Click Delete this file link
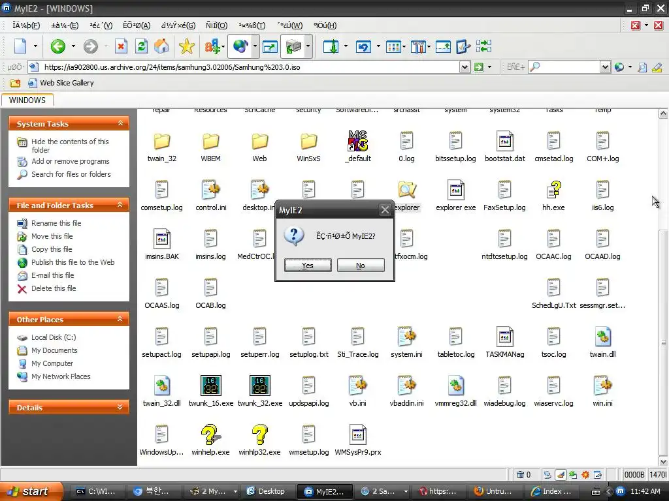 (x=54, y=288)
